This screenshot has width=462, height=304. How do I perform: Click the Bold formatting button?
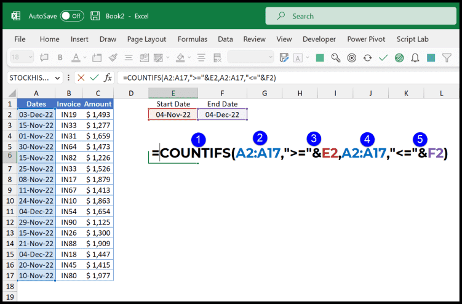click(x=60, y=58)
